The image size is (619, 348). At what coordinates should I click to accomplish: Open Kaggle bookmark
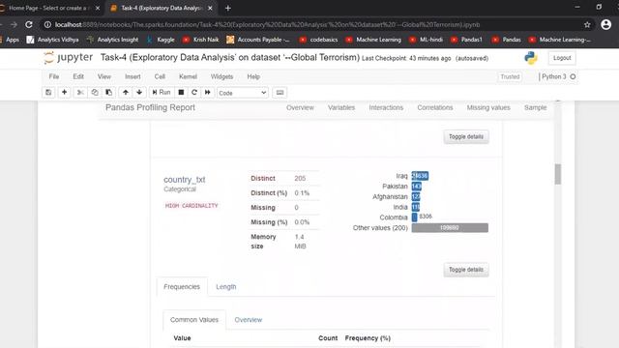tap(161, 40)
